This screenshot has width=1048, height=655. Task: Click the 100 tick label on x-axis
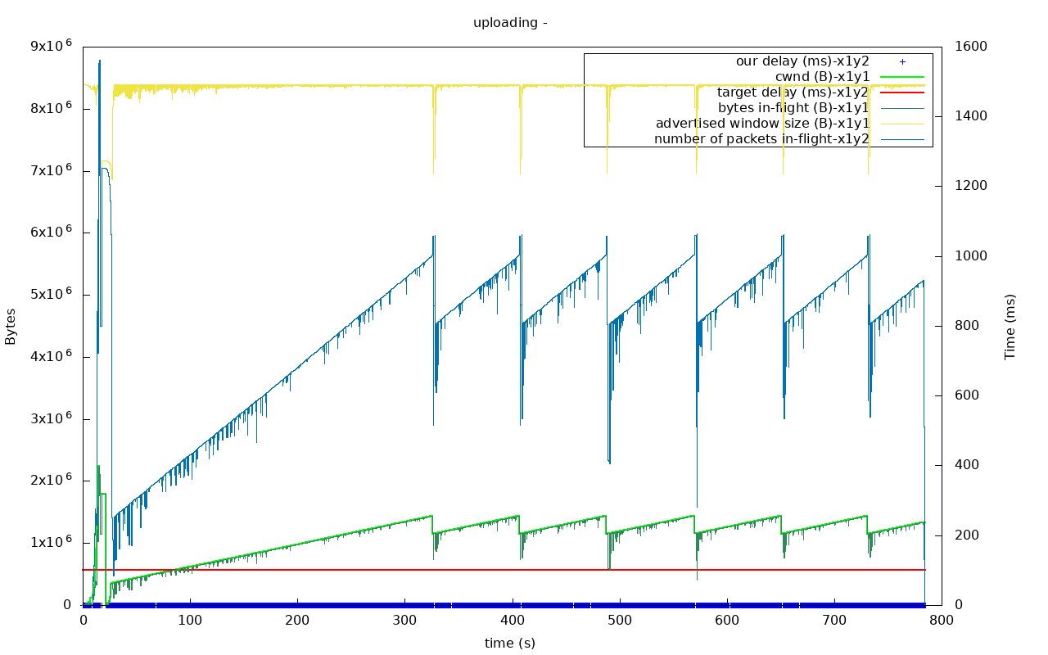coord(190,621)
